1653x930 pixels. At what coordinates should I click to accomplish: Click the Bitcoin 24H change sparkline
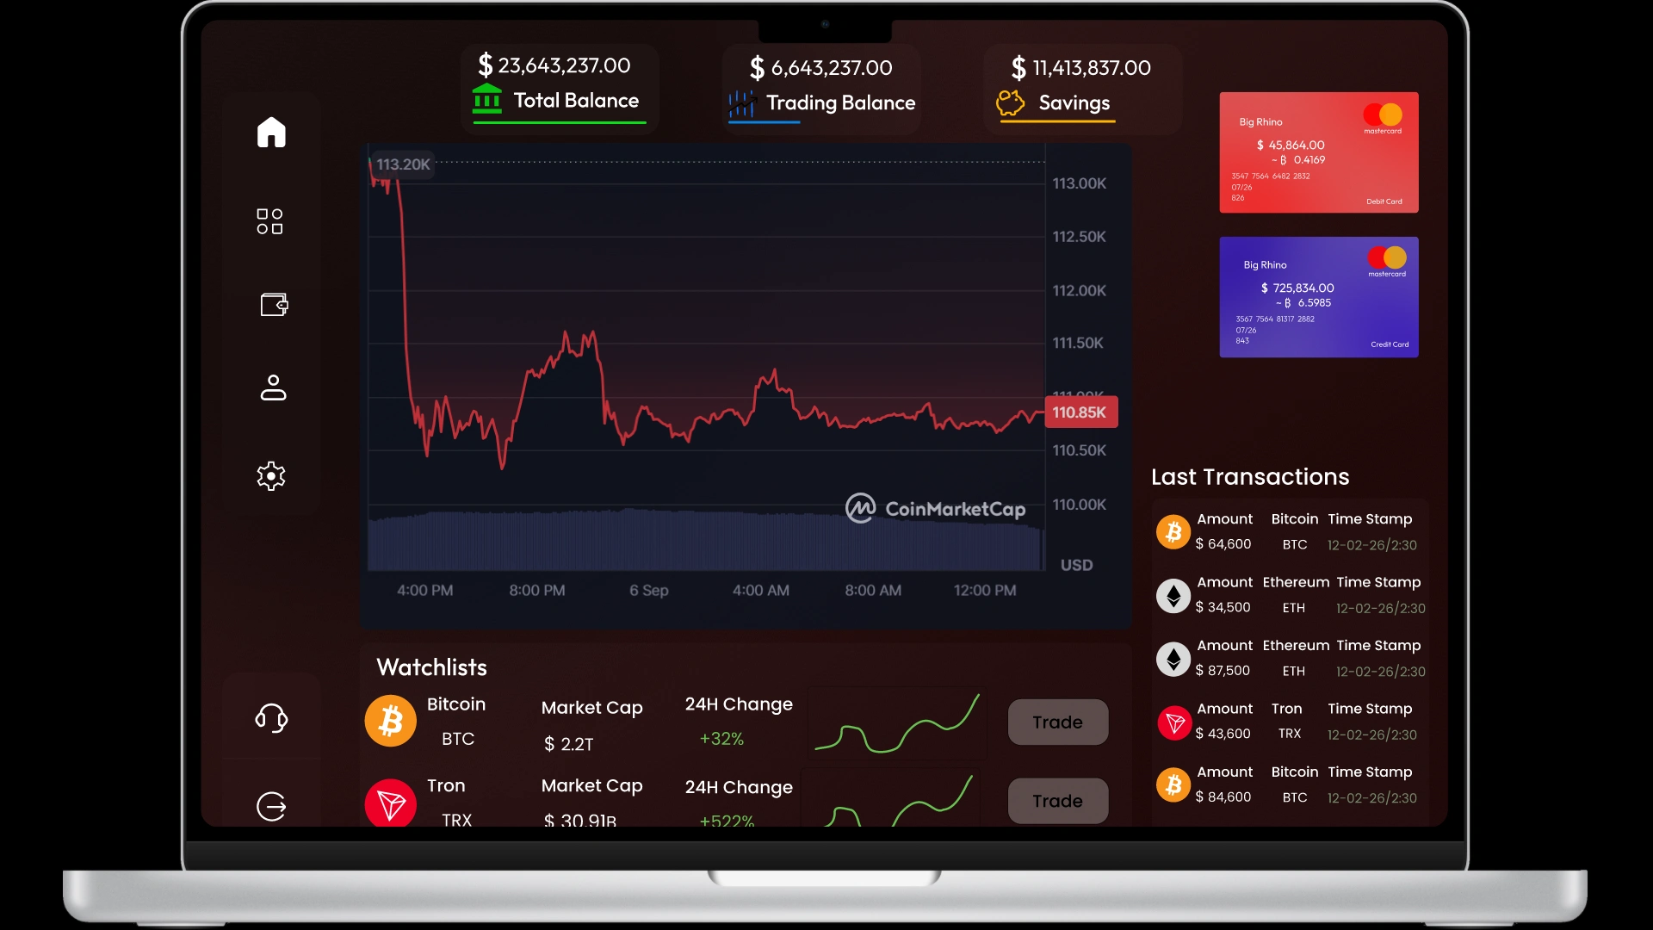[x=897, y=722]
